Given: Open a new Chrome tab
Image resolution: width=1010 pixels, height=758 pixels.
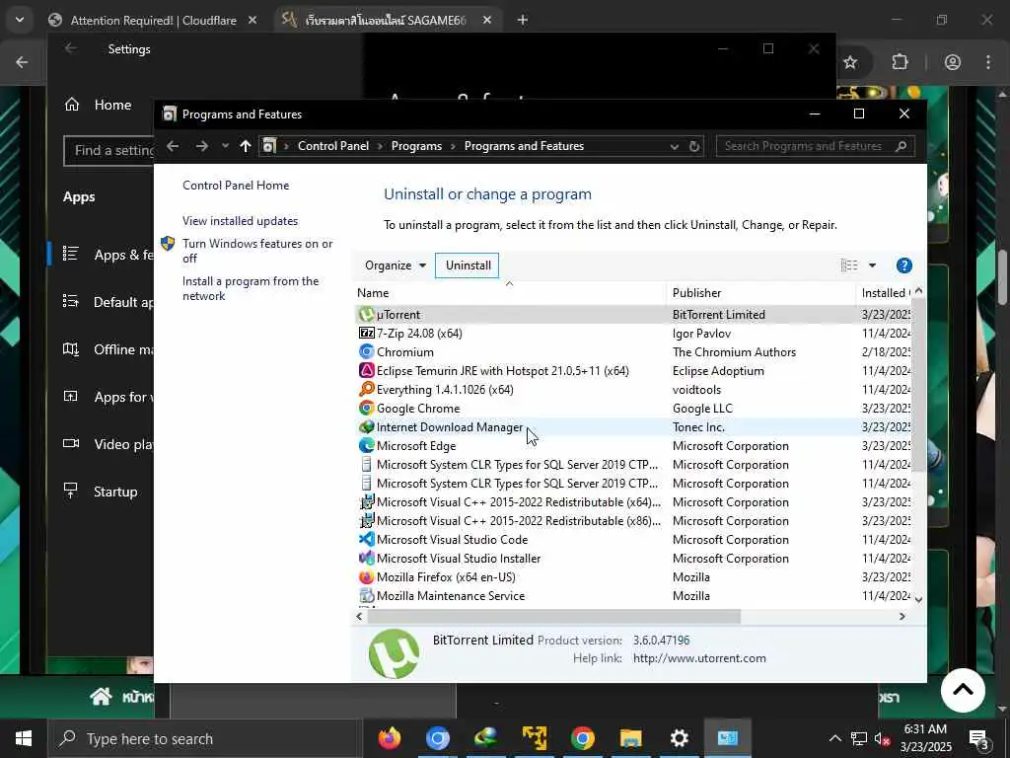Looking at the screenshot, I should pos(523,21).
